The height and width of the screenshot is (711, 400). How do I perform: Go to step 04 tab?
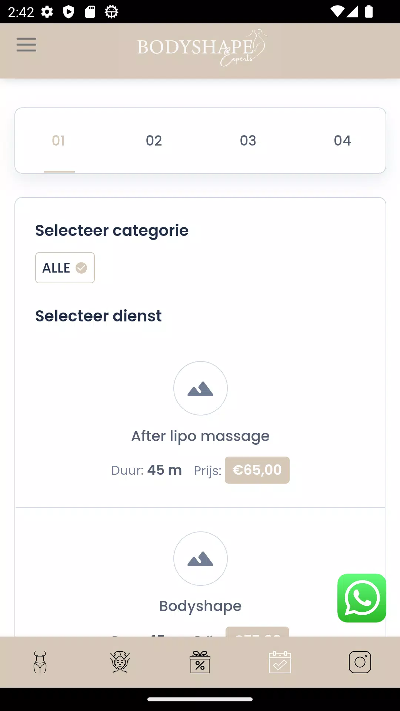point(342,141)
